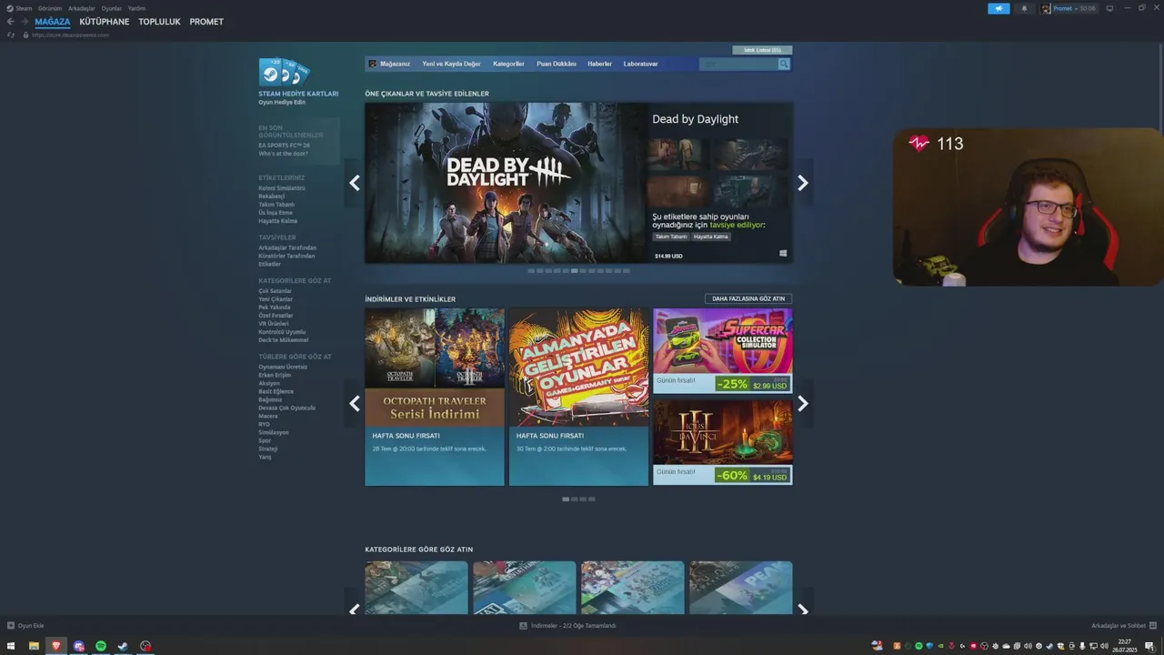Open Windows notification center icon
Image resolution: width=1164 pixels, height=655 pixels.
coord(1149,646)
